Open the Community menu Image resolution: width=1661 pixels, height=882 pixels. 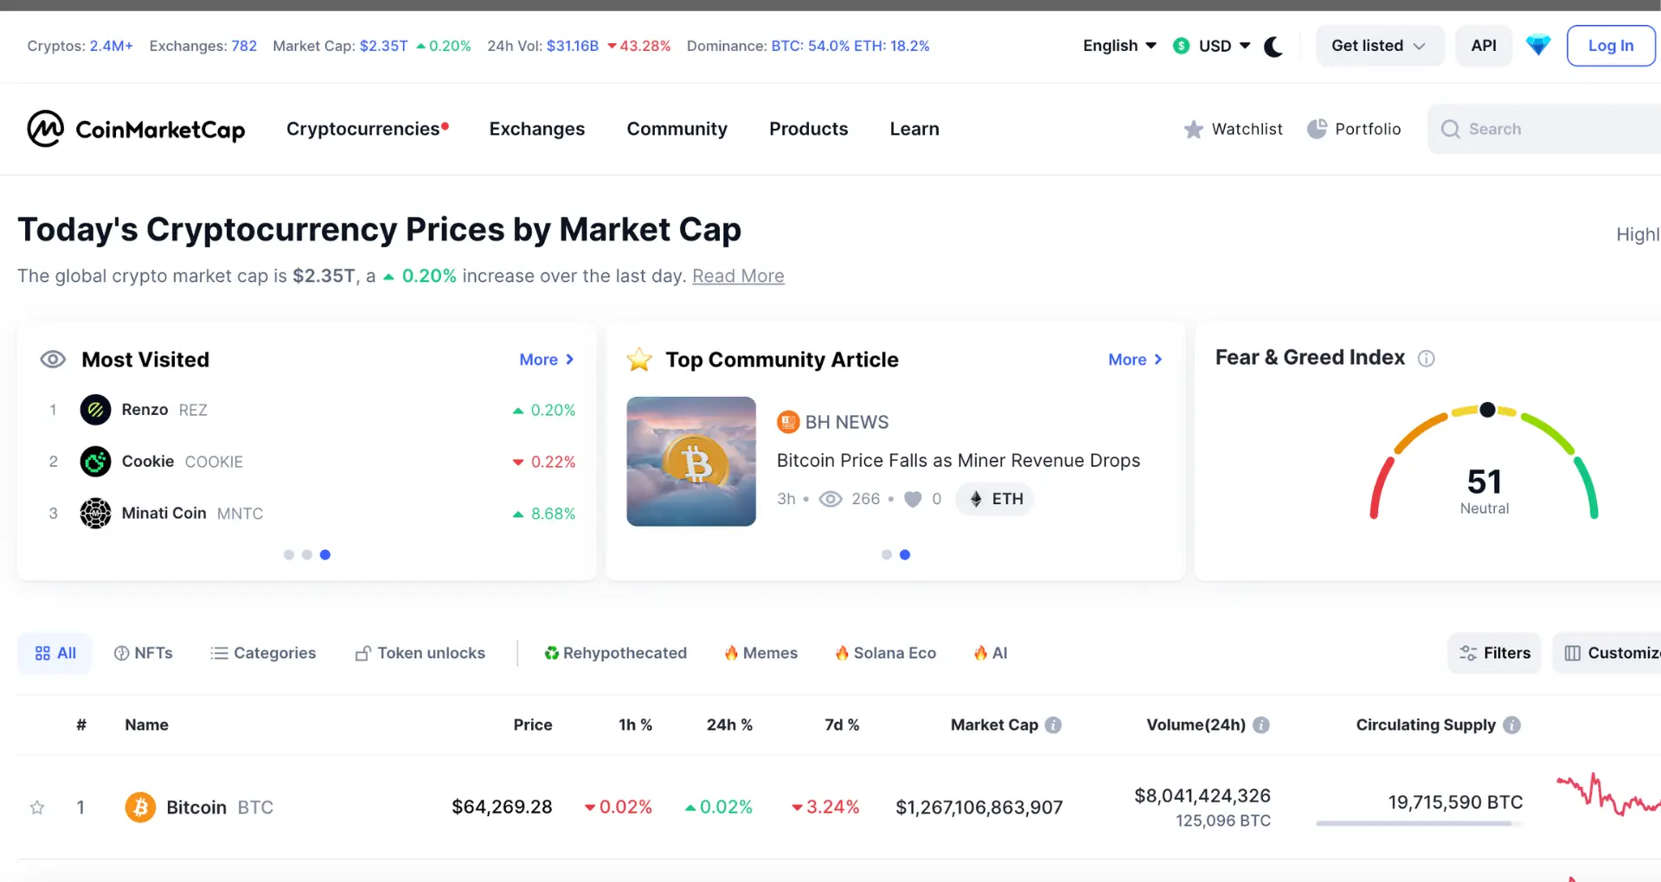677,129
